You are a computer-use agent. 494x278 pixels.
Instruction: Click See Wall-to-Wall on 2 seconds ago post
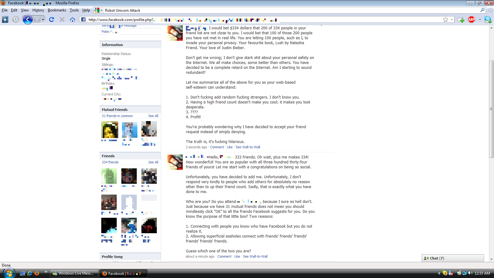point(248,147)
